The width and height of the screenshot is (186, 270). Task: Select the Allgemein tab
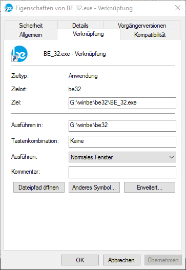coord(31,35)
